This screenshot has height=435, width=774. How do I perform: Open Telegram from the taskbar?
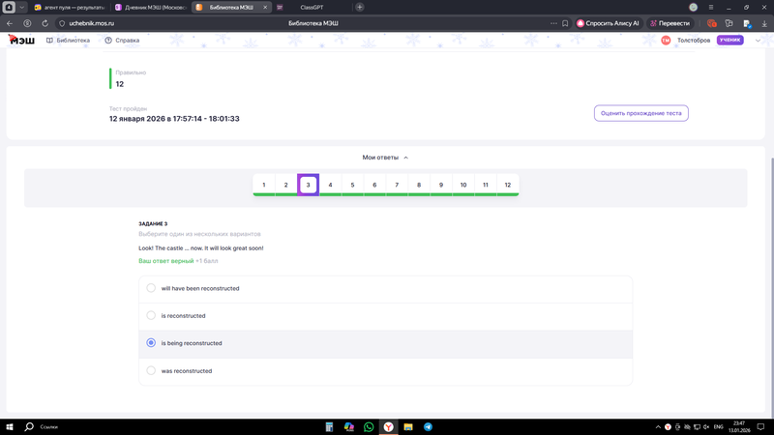428,426
